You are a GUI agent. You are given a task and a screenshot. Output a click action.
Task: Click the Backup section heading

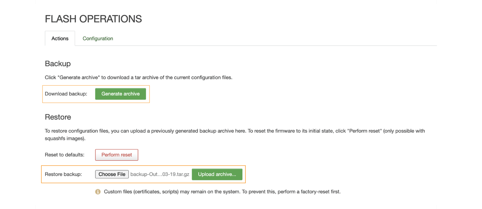click(x=58, y=64)
